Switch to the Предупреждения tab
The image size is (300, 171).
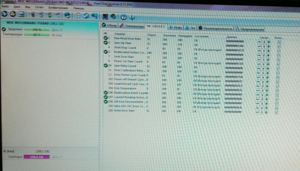point(250,29)
